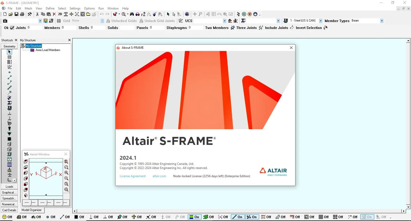
Task: Click the New file icon
Action: point(5,14)
